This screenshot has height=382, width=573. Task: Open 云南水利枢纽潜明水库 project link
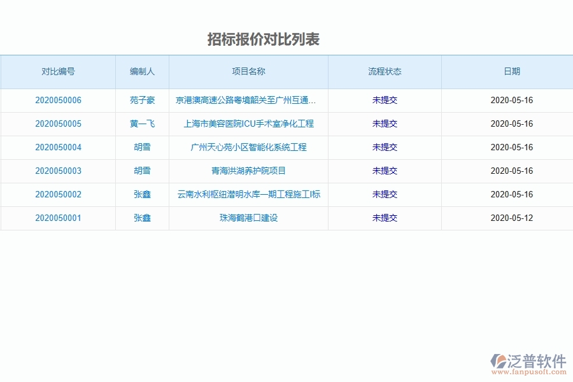[x=248, y=194]
